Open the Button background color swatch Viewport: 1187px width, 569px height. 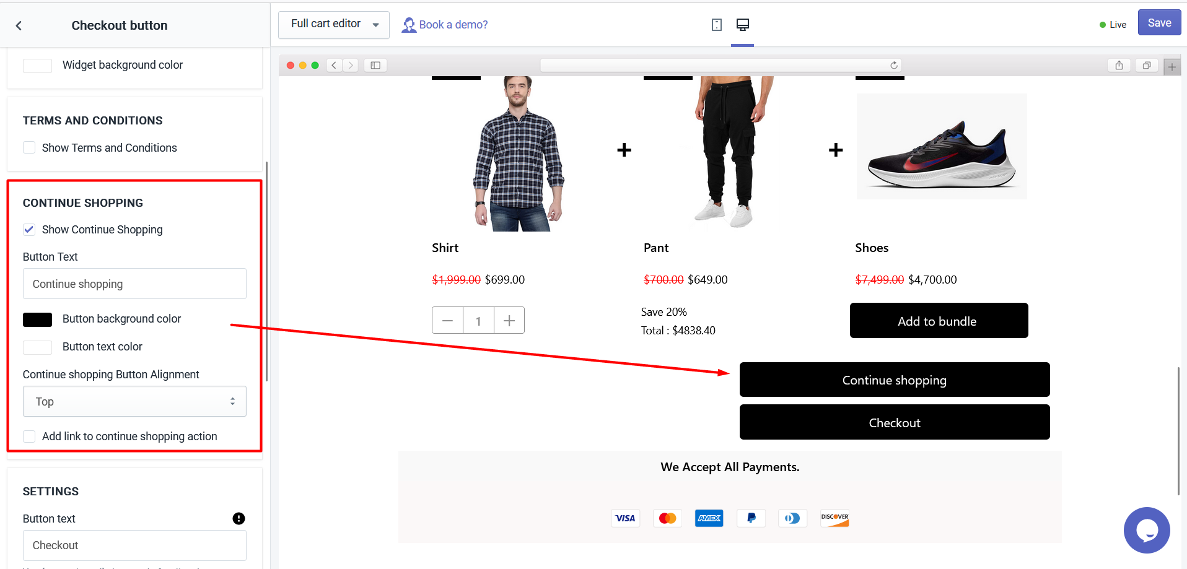tap(38, 319)
